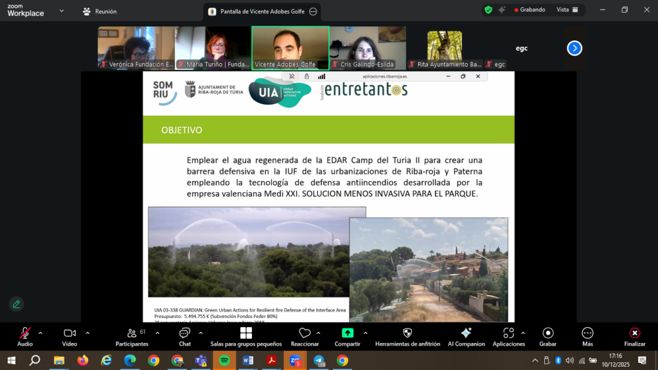The width and height of the screenshot is (658, 370).
Task: Click signal bars icon in shared bar
Action: [x=321, y=76]
